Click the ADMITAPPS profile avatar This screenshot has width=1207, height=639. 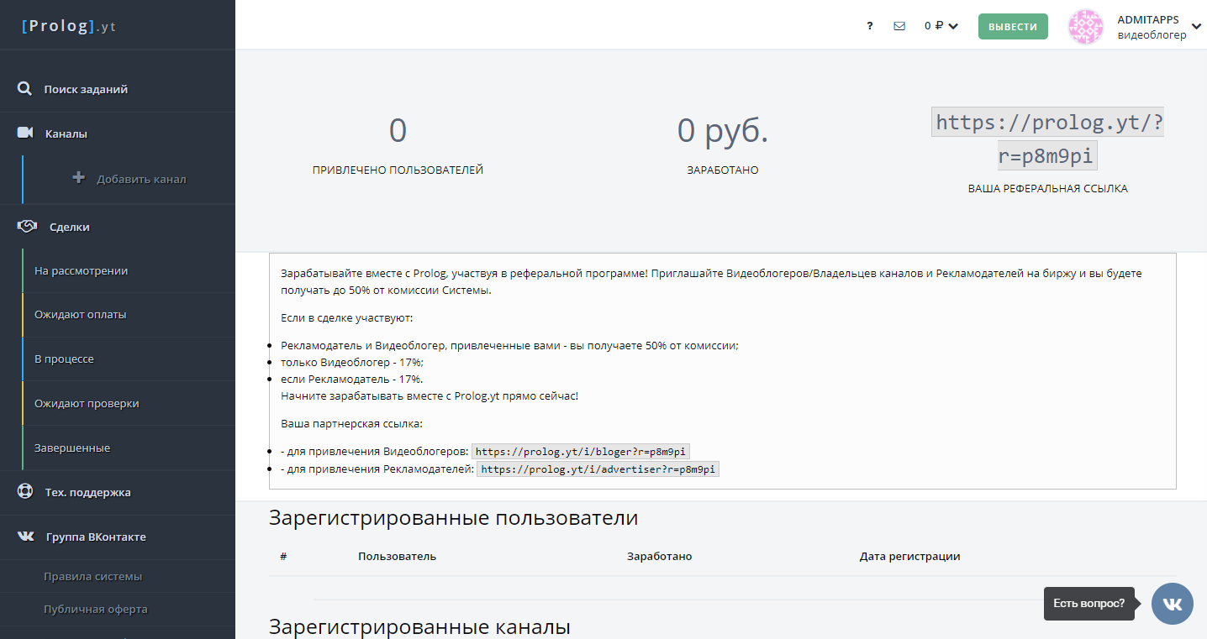pyautogui.click(x=1086, y=26)
